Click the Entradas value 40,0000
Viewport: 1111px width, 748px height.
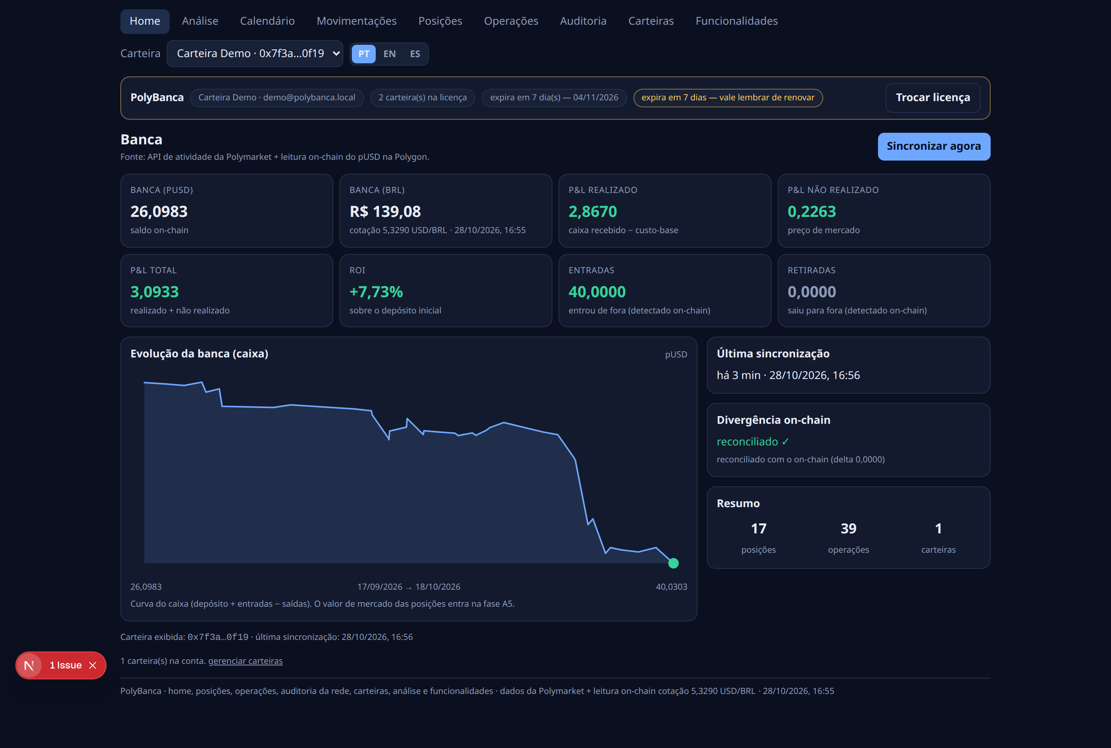tap(598, 291)
